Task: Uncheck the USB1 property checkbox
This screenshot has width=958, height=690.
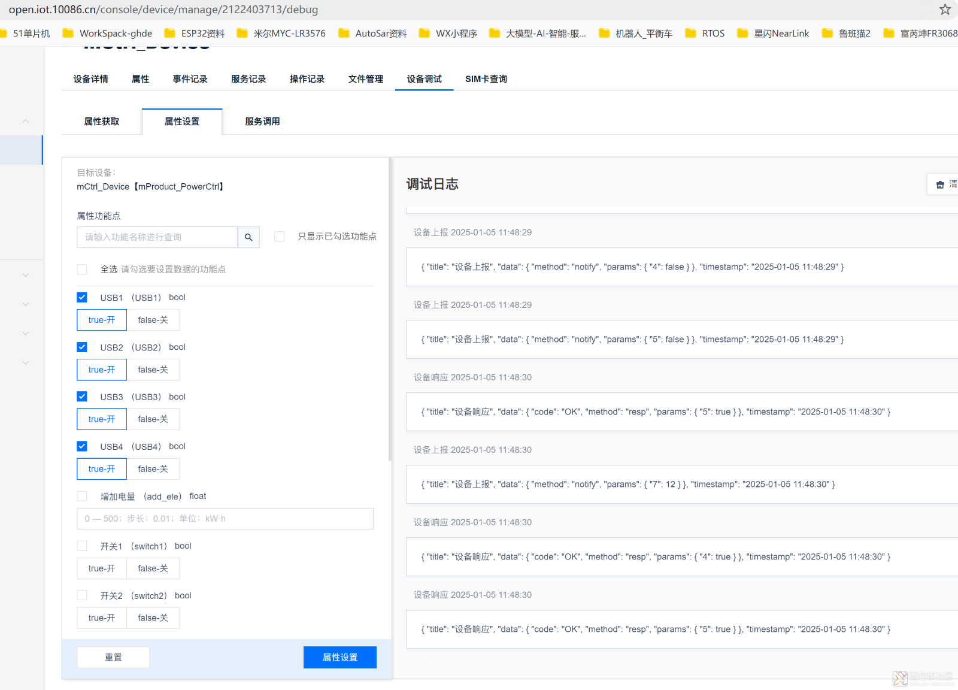Action: pos(82,298)
